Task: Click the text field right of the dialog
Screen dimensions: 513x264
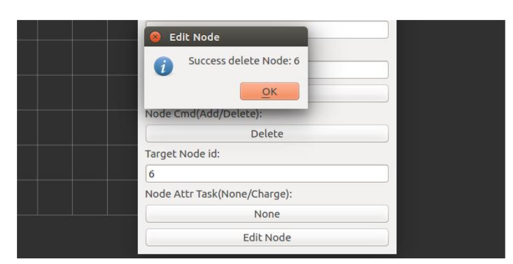Action: [348, 70]
